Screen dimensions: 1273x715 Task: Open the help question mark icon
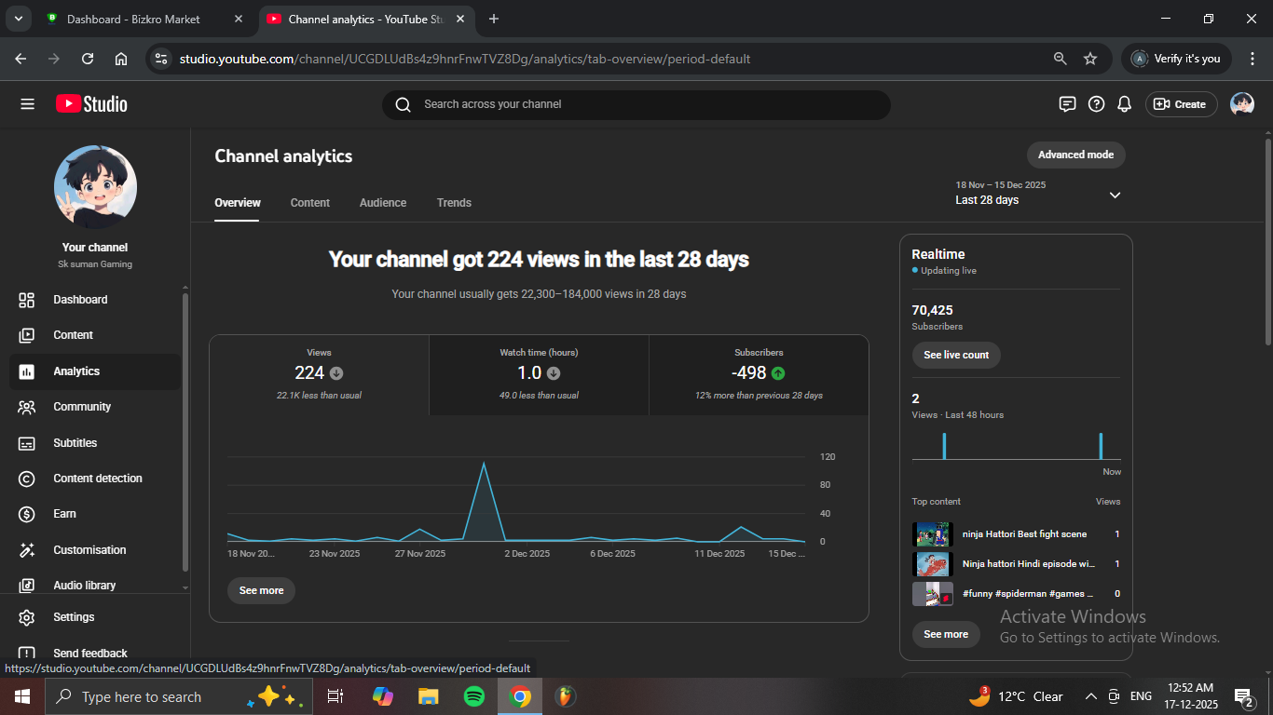coord(1097,104)
